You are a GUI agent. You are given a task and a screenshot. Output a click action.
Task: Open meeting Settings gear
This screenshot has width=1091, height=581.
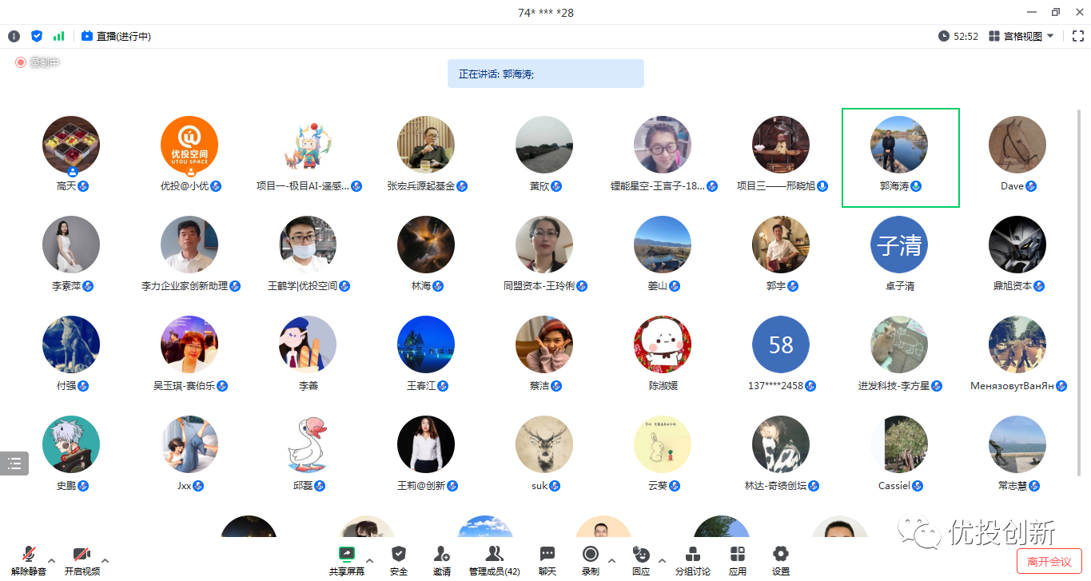coord(779,558)
